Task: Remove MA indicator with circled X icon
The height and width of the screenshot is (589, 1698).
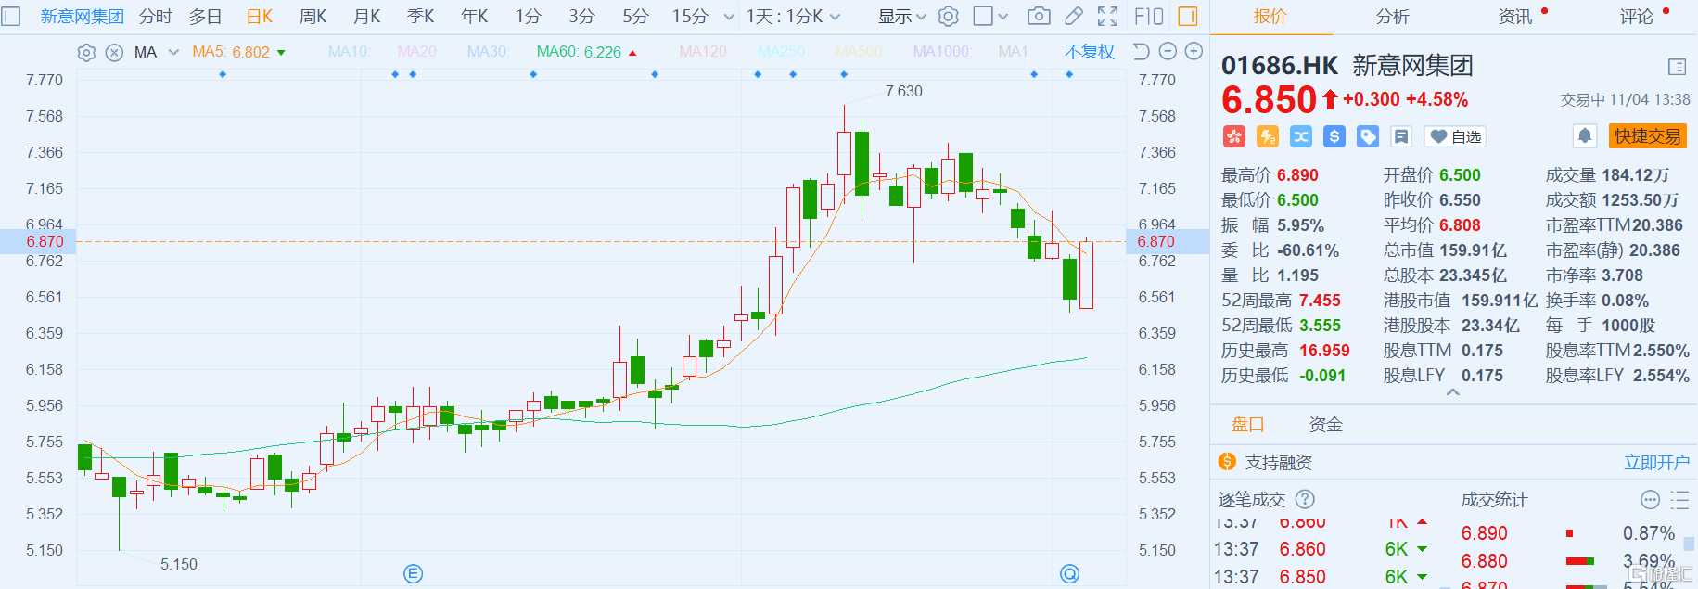Action: point(114,53)
